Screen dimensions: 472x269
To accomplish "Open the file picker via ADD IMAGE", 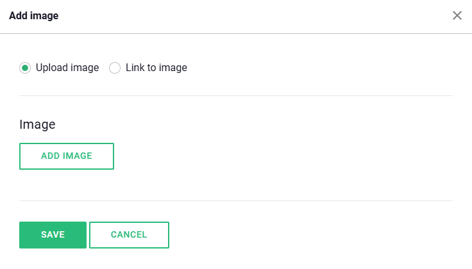I will pyautogui.click(x=67, y=156).
